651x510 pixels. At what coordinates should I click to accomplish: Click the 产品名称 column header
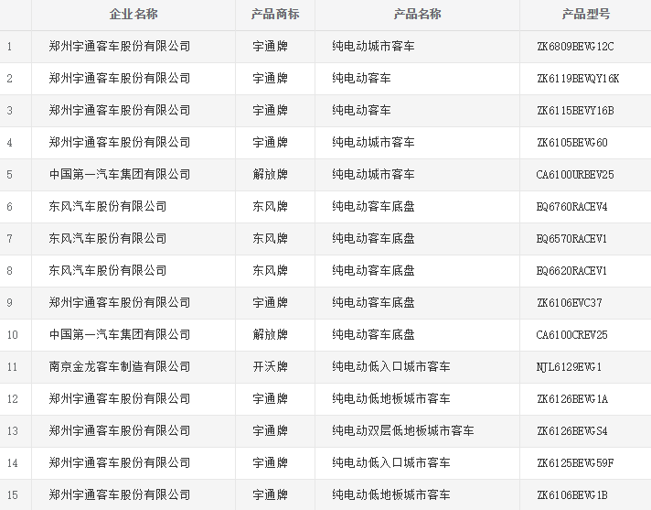point(417,14)
